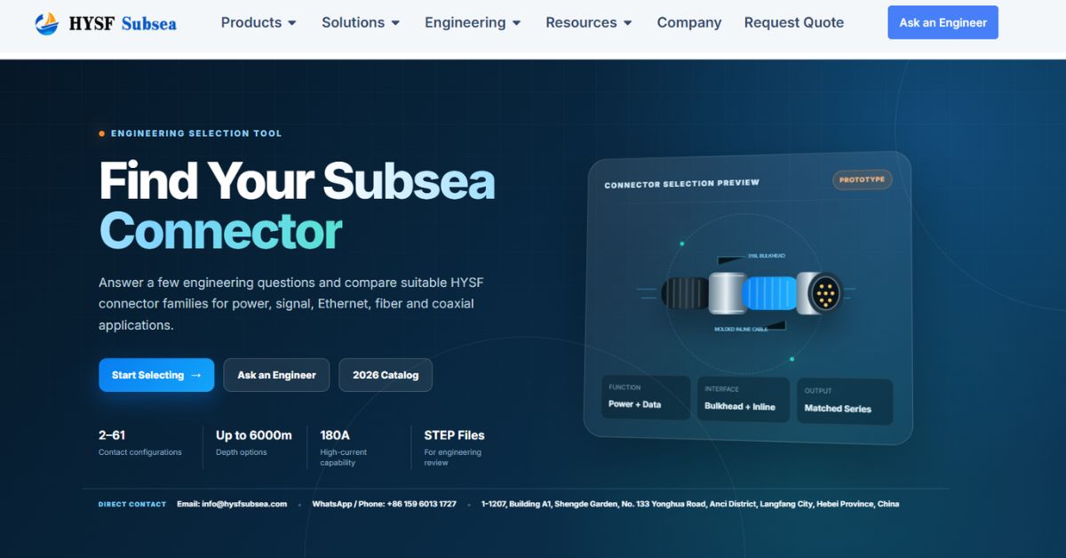The height and width of the screenshot is (558, 1066).
Task: Click the 'DIRECT CONTACT' label
Action: point(132,505)
